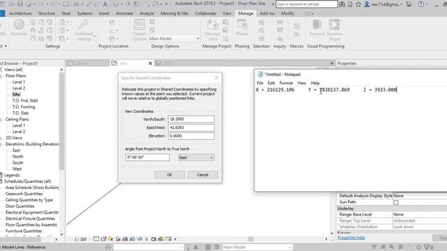Screen dimensions: 447x251
Task: Click the Design Options icon
Action: coord(139,30)
